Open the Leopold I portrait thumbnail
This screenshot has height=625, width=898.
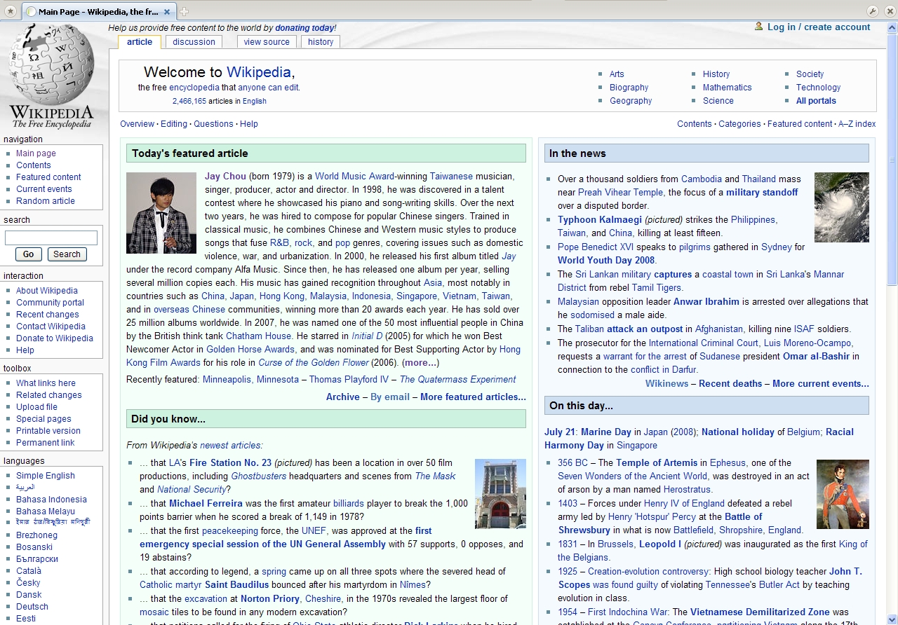click(843, 494)
